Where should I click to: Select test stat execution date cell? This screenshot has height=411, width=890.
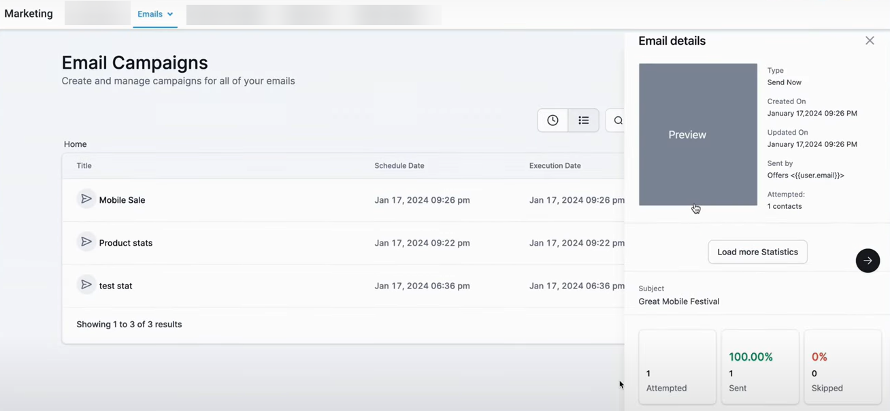point(577,286)
